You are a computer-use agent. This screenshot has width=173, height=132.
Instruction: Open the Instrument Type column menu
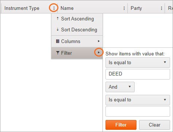[54, 8]
